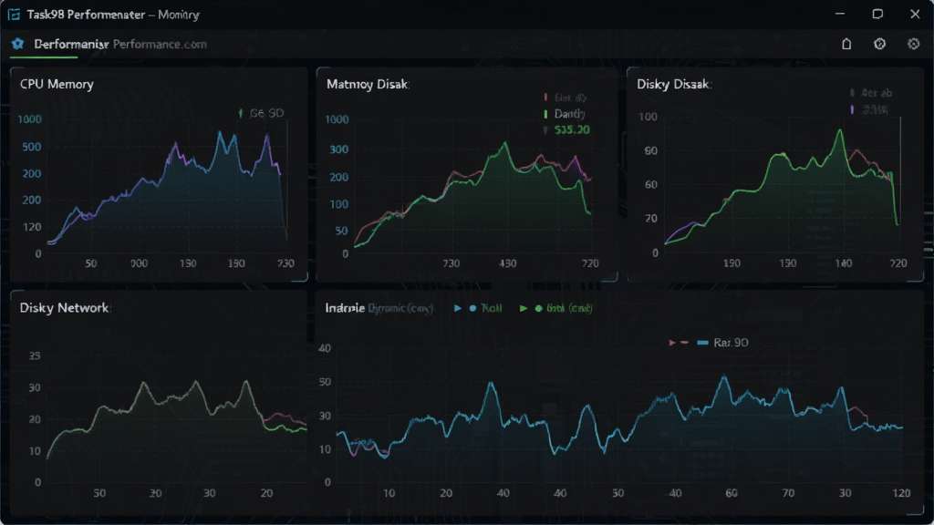Open the Performance.com tab label
This screenshot has width=934, height=525.
pos(160,44)
